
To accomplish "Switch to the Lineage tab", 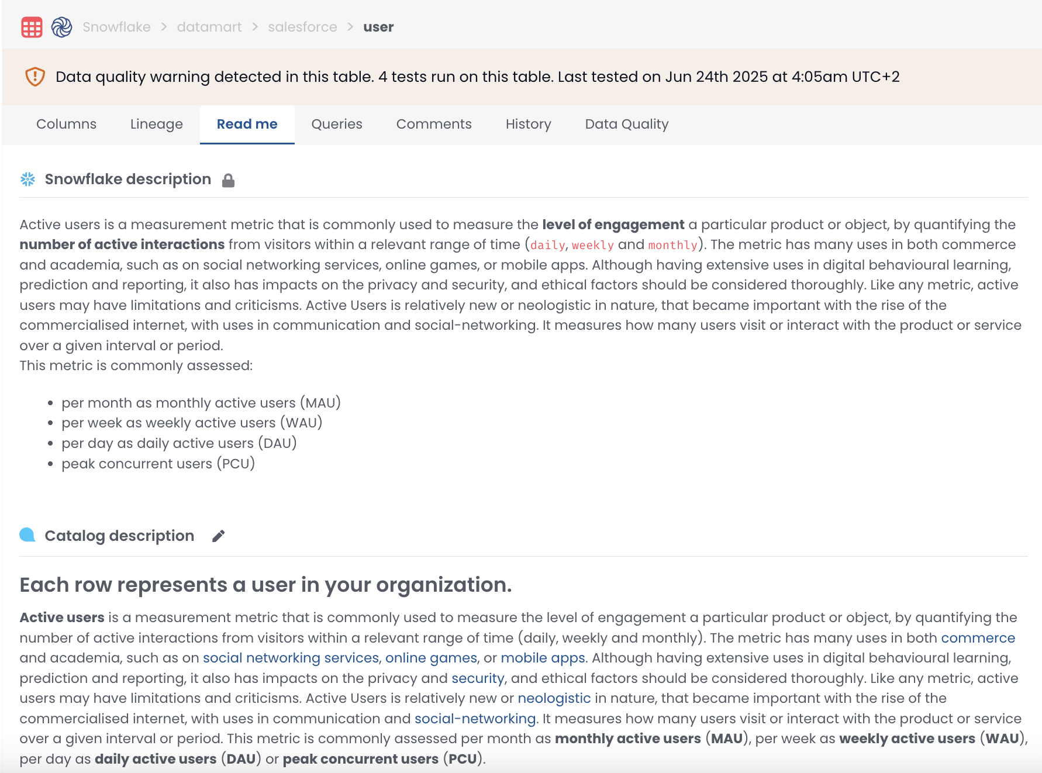I will coord(156,124).
